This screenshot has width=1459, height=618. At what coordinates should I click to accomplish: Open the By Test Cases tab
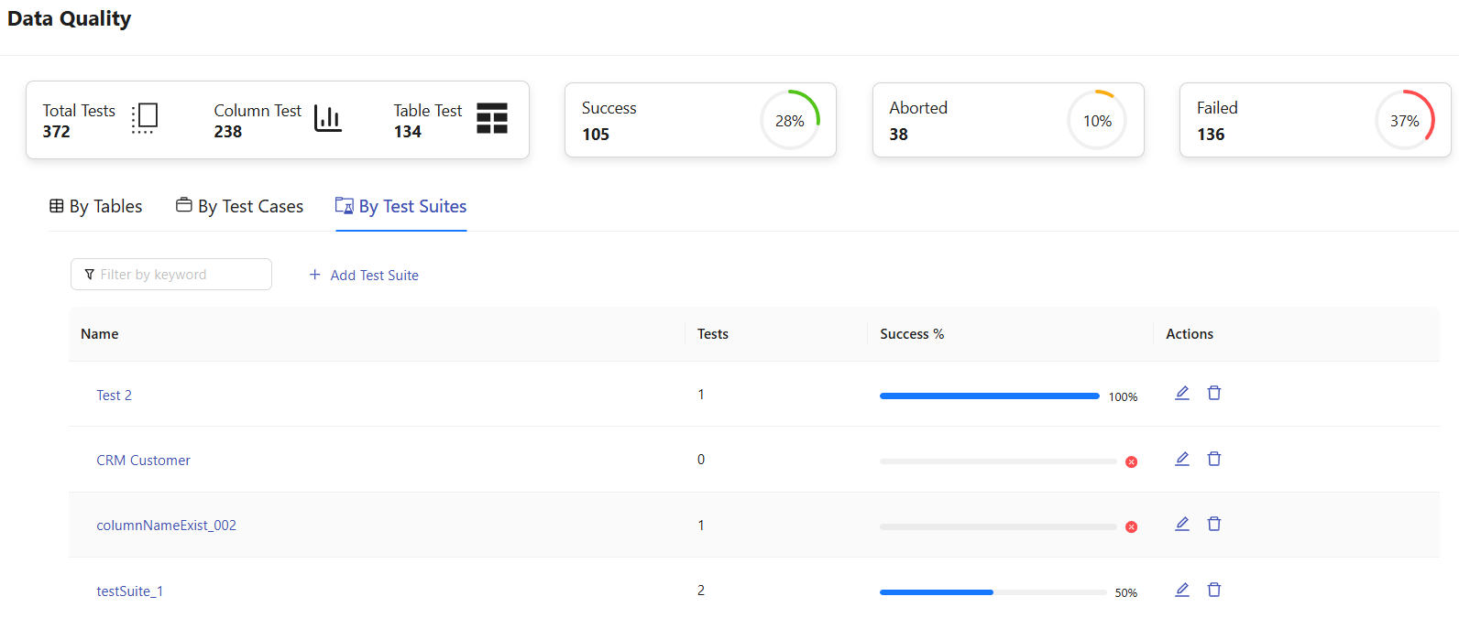click(x=240, y=206)
